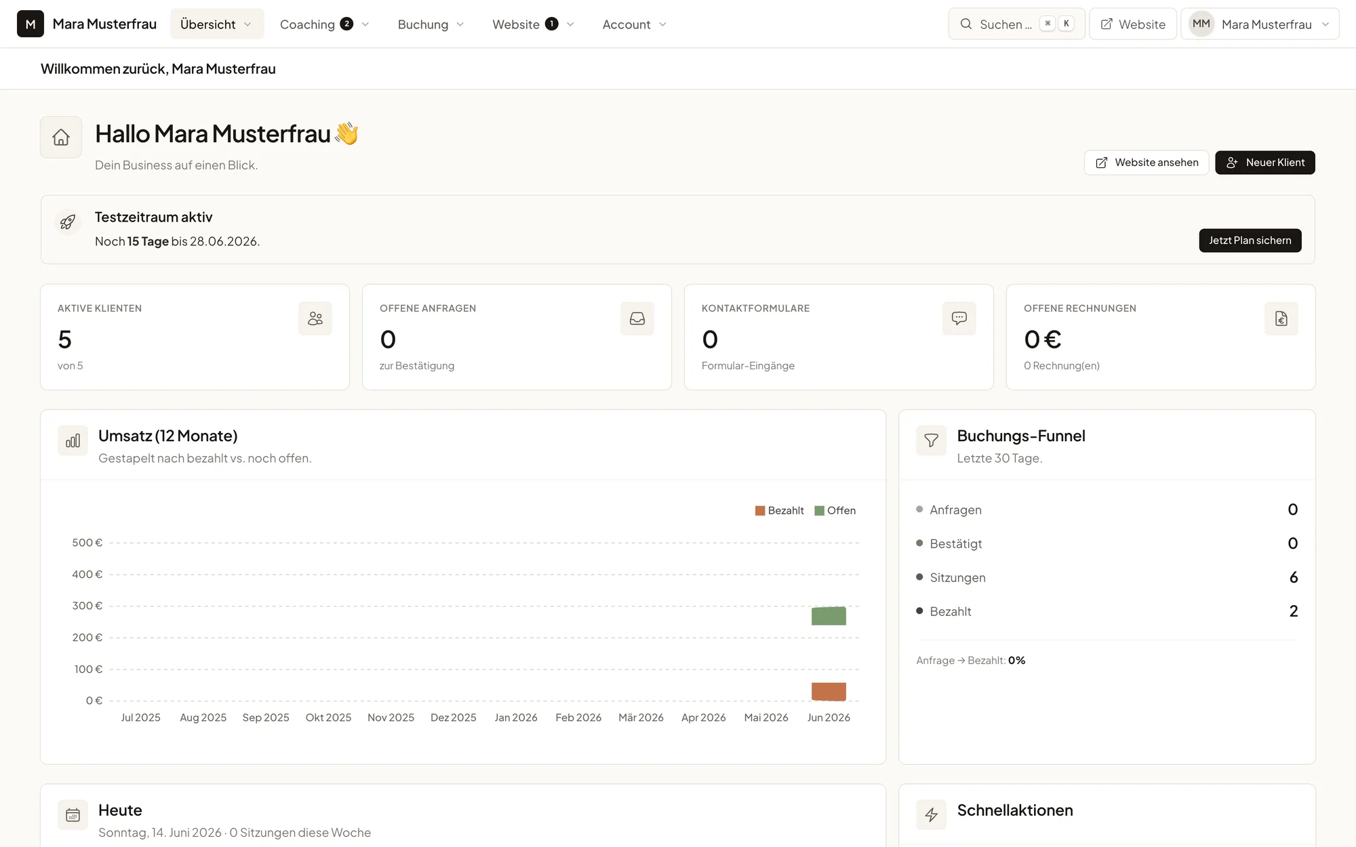The width and height of the screenshot is (1356, 847).
Task: Click the Suchen search field
Action: [x=1017, y=24]
